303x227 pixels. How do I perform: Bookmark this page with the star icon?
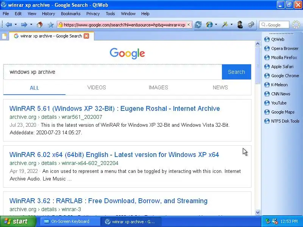click(x=51, y=25)
